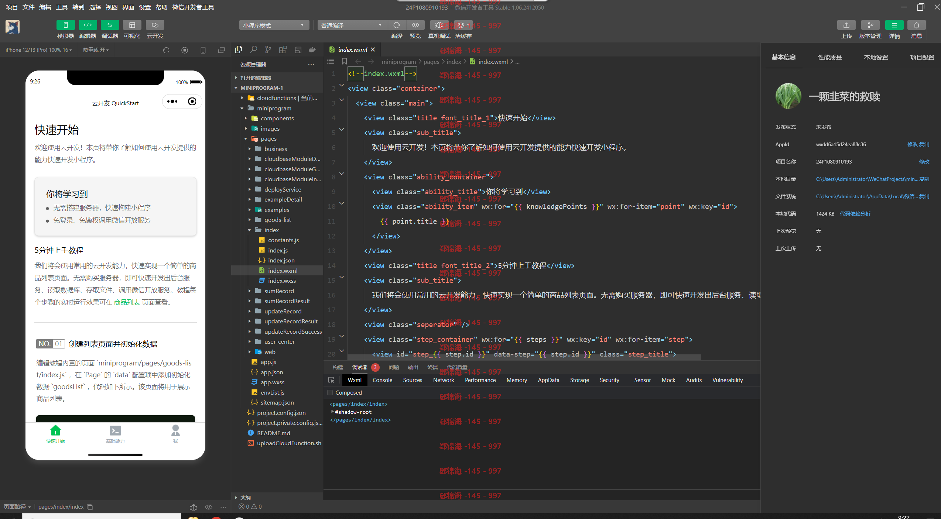Open the Settings menu
Image resolution: width=941 pixels, height=519 pixels.
(x=145, y=7)
